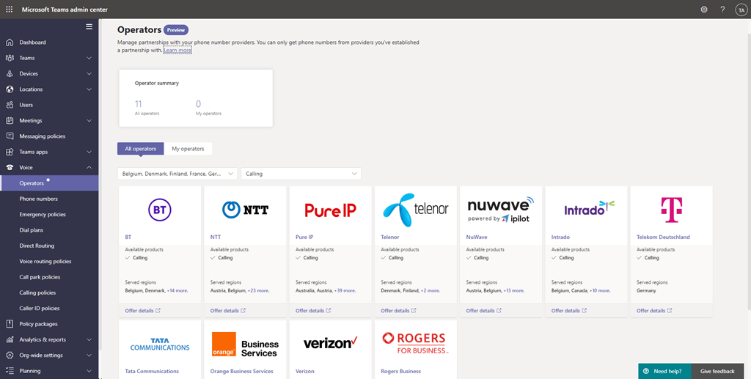Expand the Teams menu chevron
This screenshot has height=379, width=751.
[89, 58]
